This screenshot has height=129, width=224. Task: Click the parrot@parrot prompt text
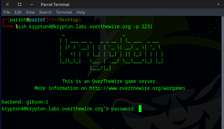(x=28, y=20)
